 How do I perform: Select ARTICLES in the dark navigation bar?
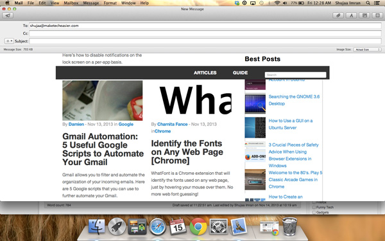click(x=205, y=73)
